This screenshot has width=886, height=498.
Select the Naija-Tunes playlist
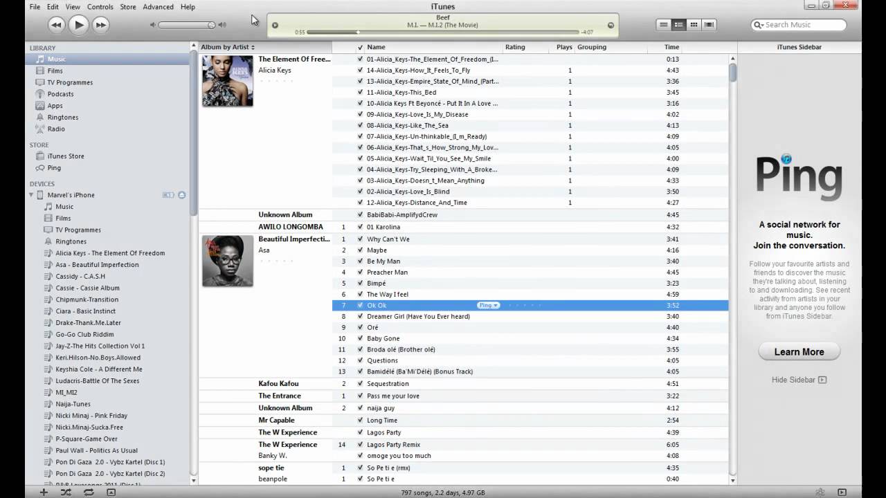tap(73, 404)
